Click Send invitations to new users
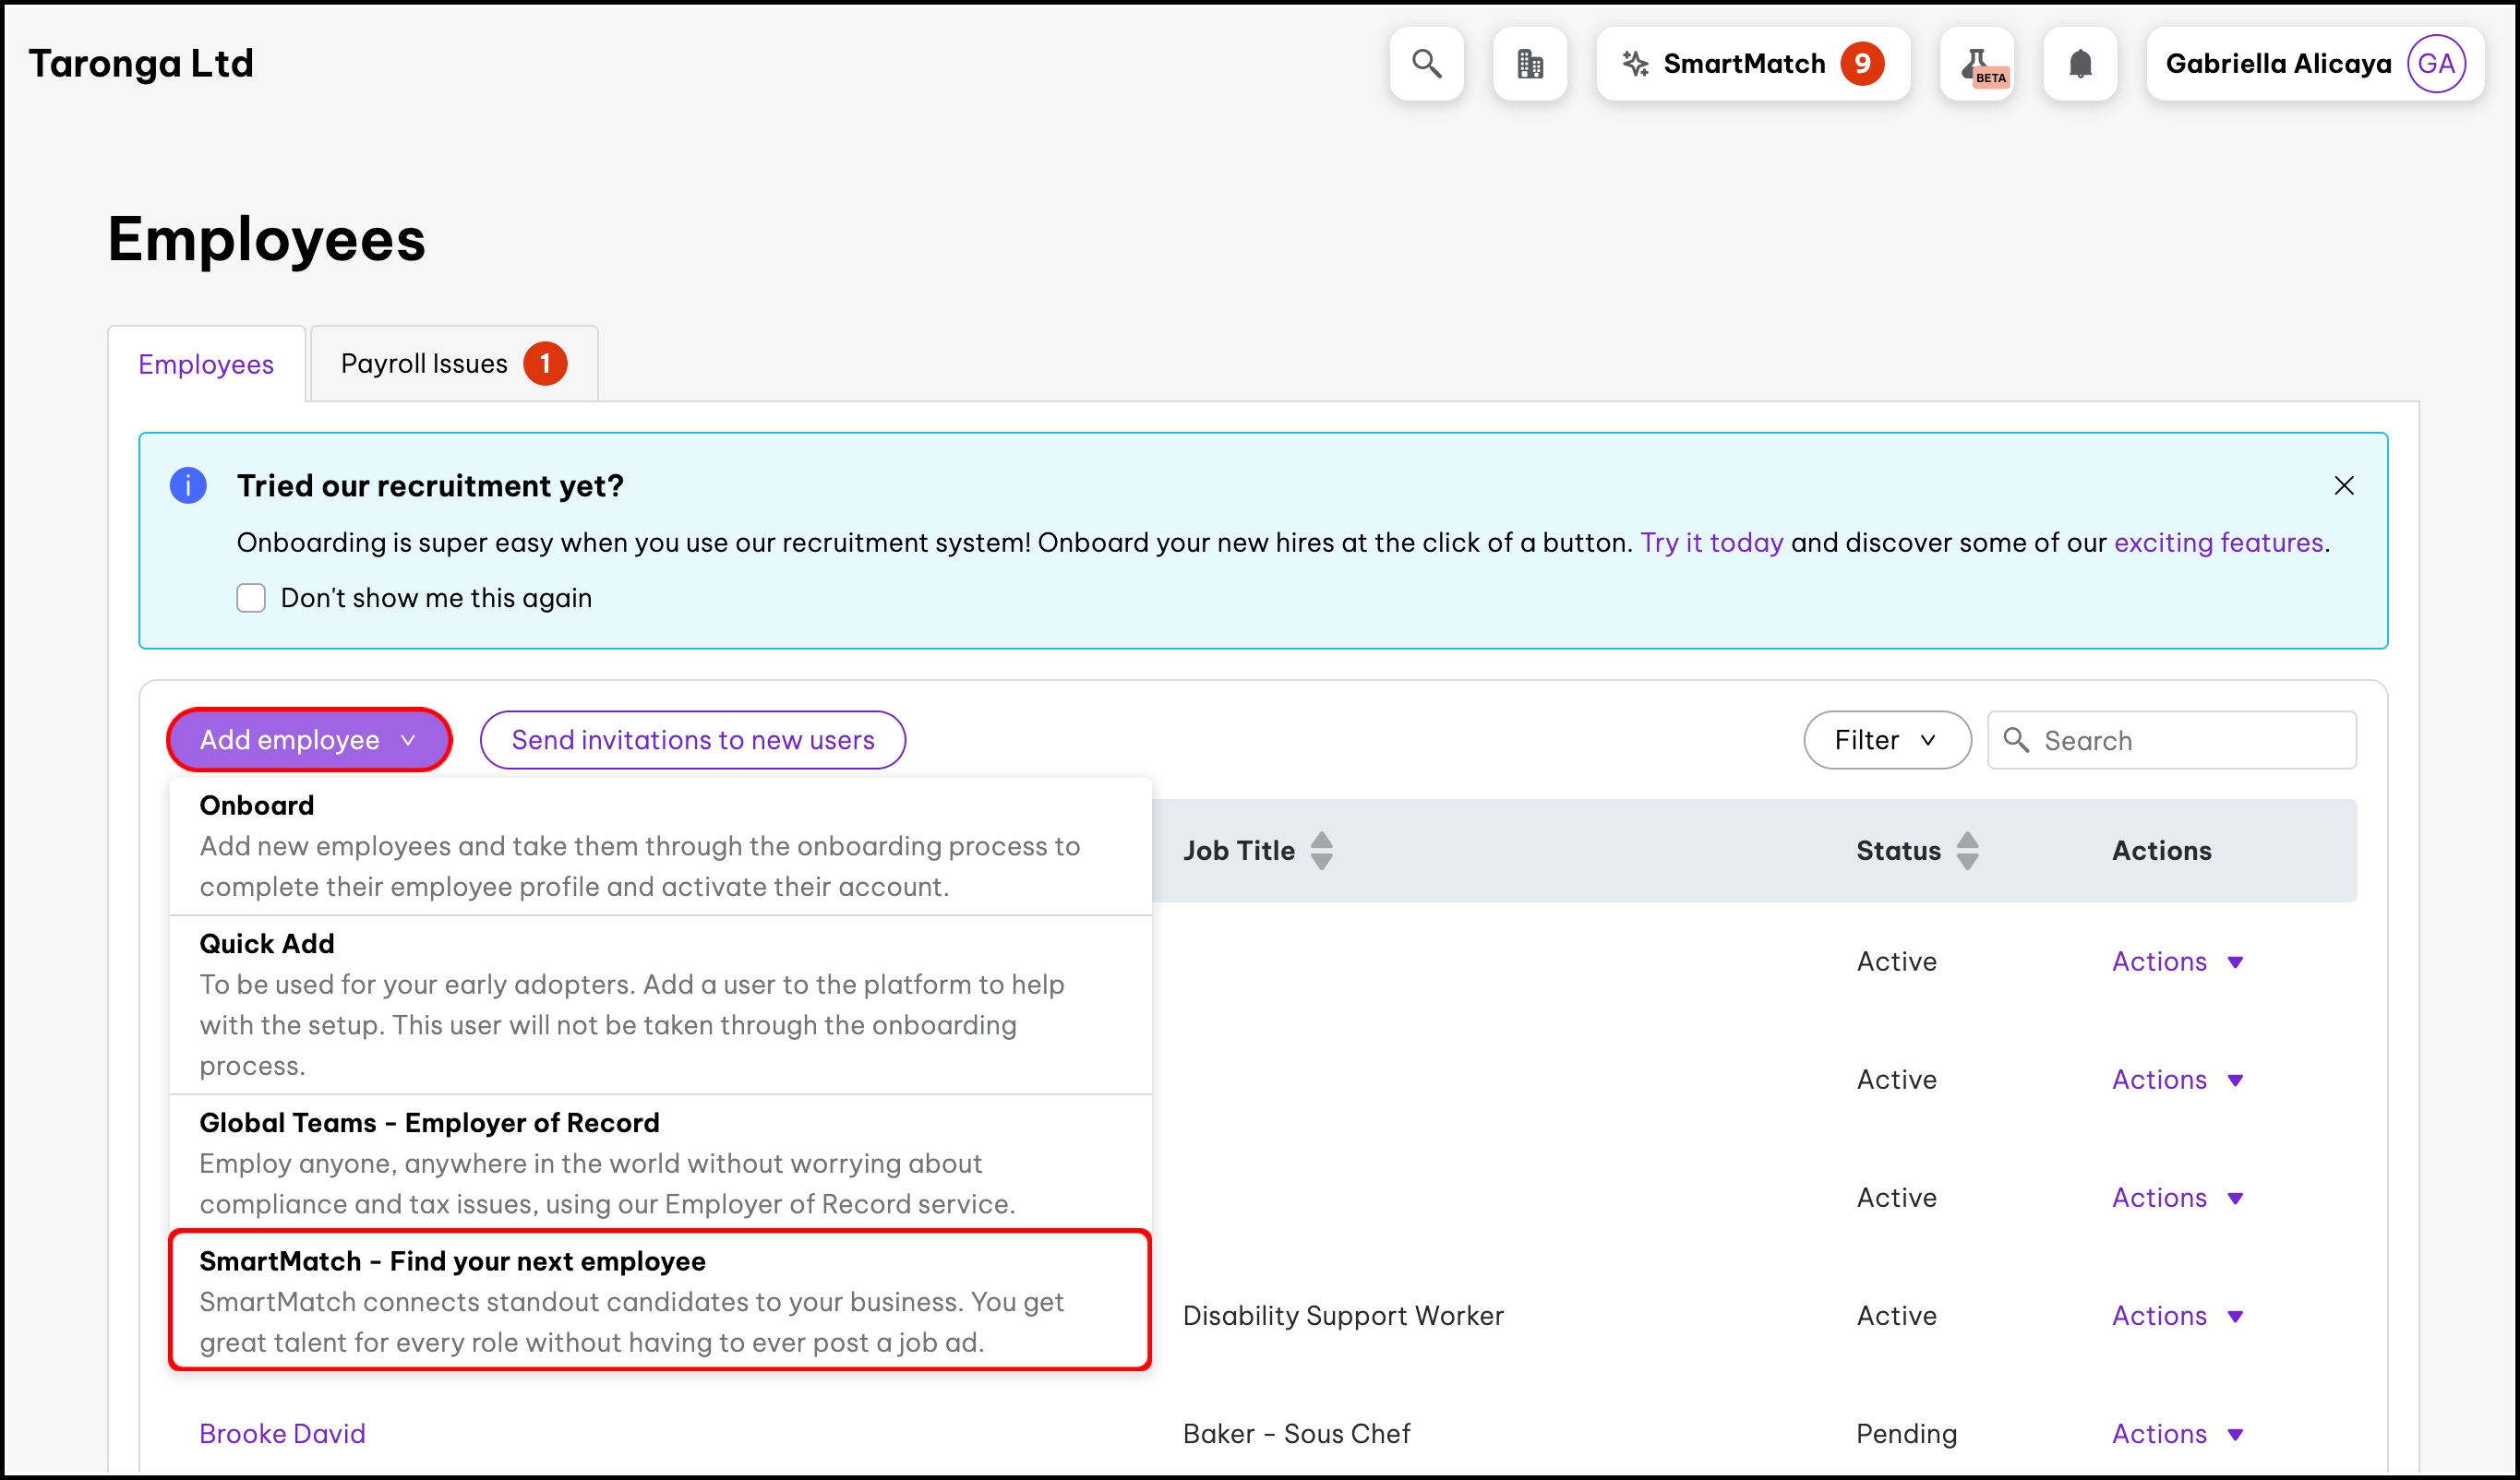 point(692,739)
